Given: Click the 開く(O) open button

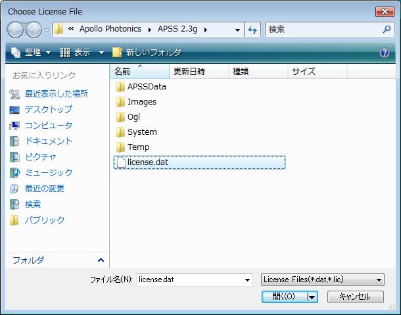Looking at the screenshot, I should pyautogui.click(x=285, y=297).
